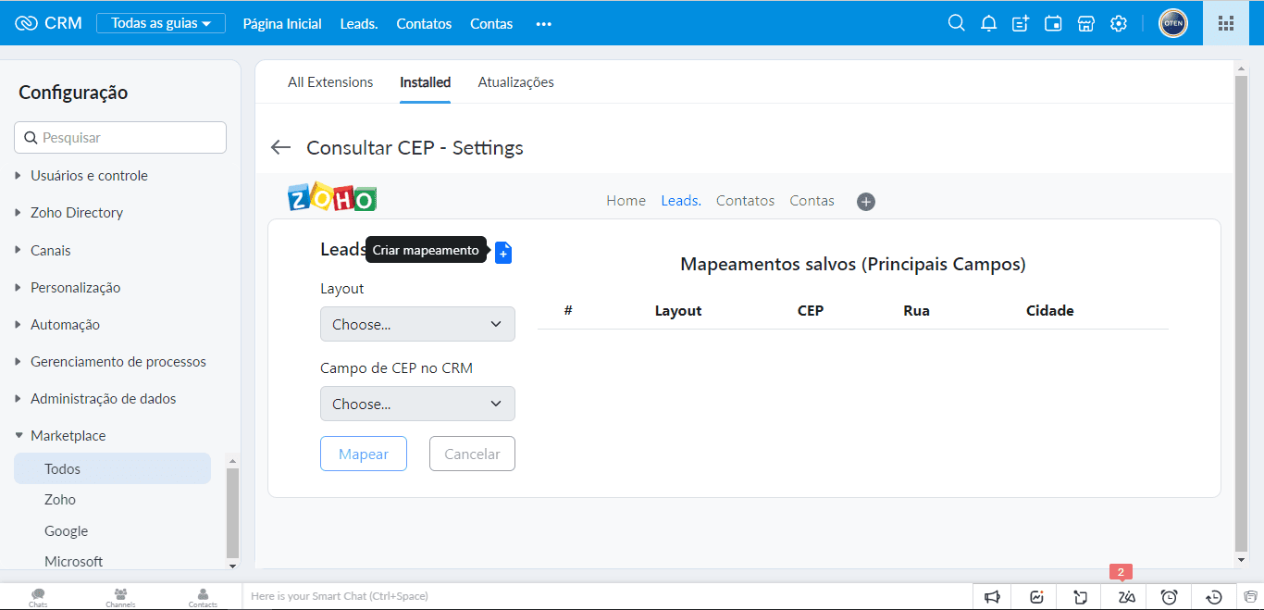Screen dimensions: 1264x610
Task: Click the back arrow beside Consultar CEP
Action: (280, 147)
